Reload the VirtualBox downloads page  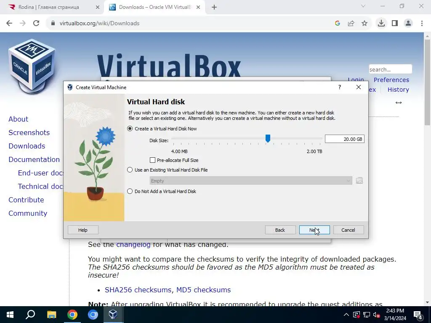click(36, 24)
